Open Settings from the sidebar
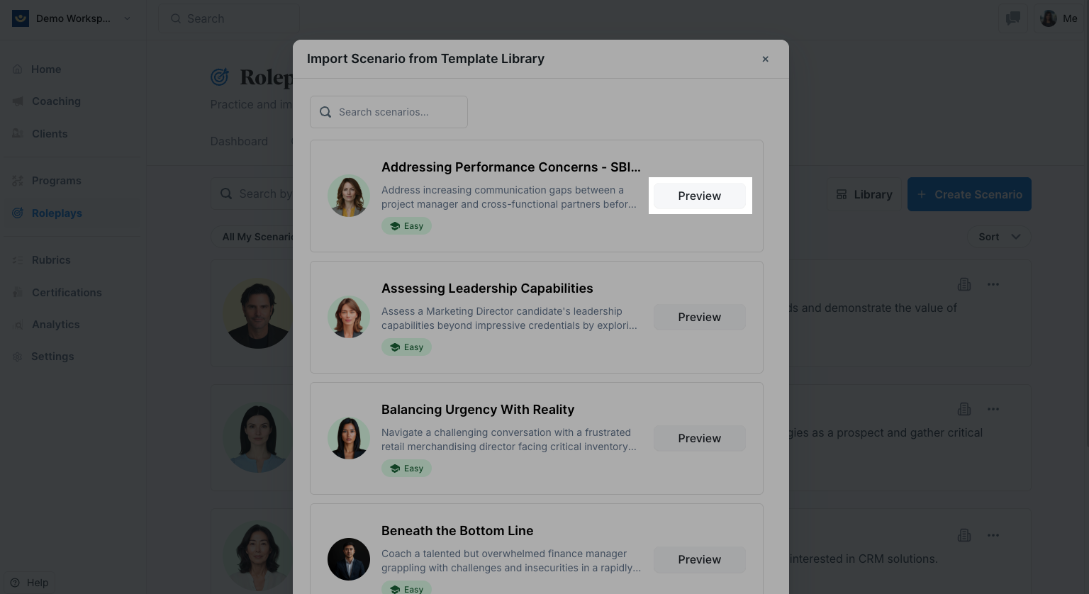 pos(52,357)
